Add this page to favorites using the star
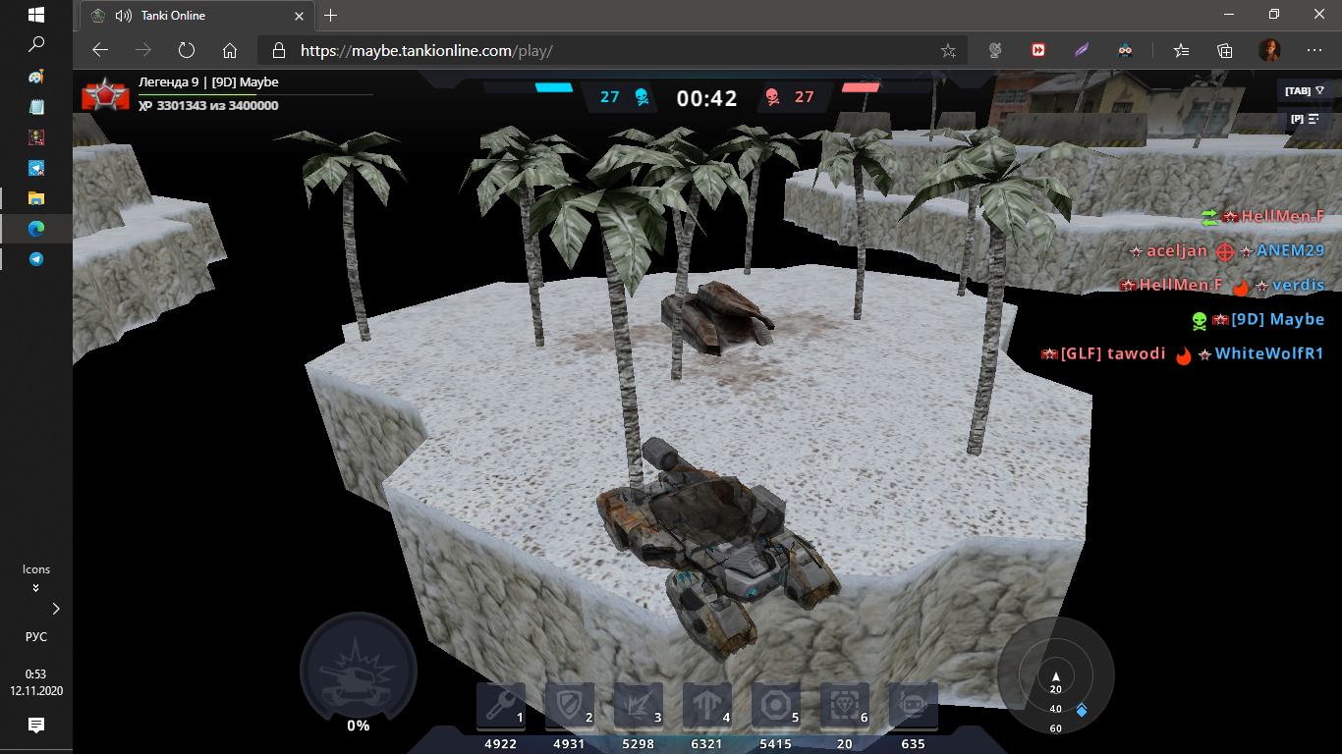The image size is (1342, 754). (948, 50)
